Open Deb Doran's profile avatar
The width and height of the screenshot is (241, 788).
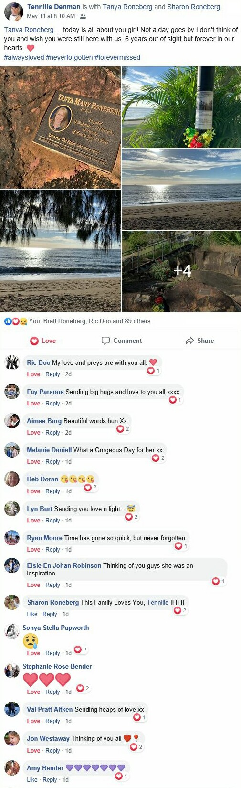[x=12, y=479]
